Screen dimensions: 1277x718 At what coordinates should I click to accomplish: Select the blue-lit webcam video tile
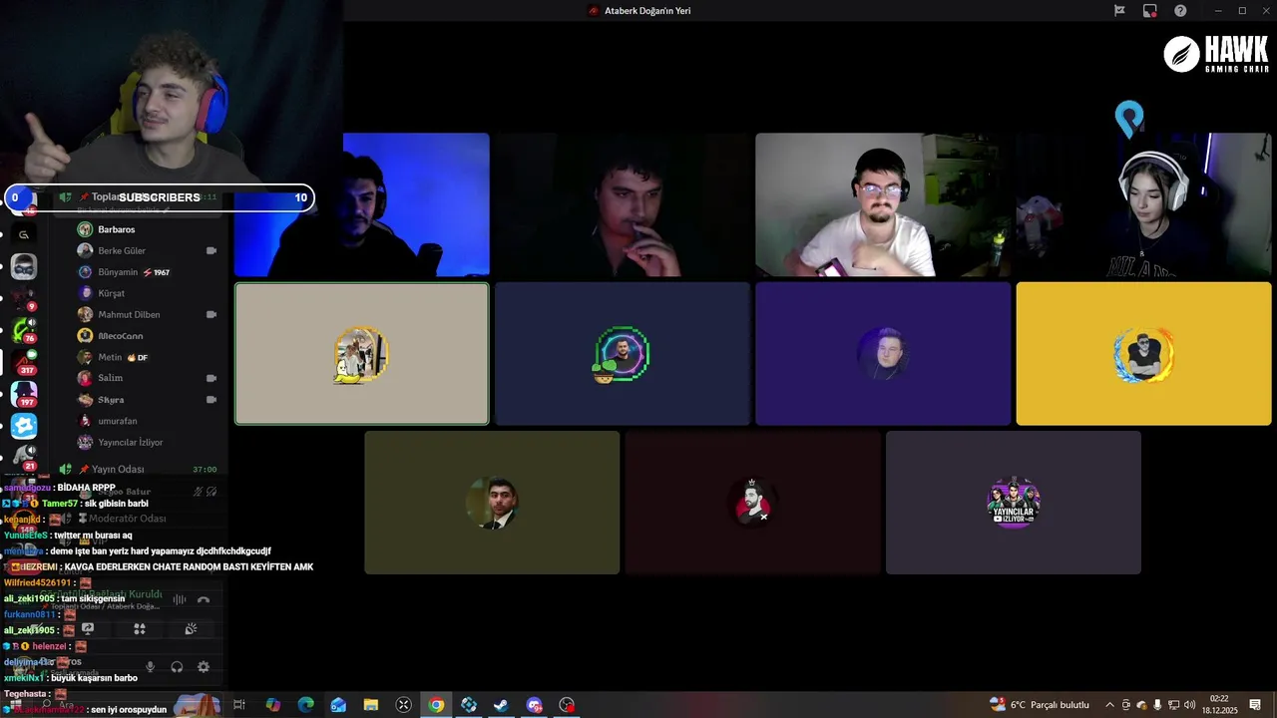361,204
